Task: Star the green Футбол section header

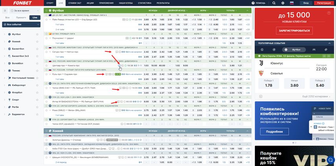Action: pos(46,11)
